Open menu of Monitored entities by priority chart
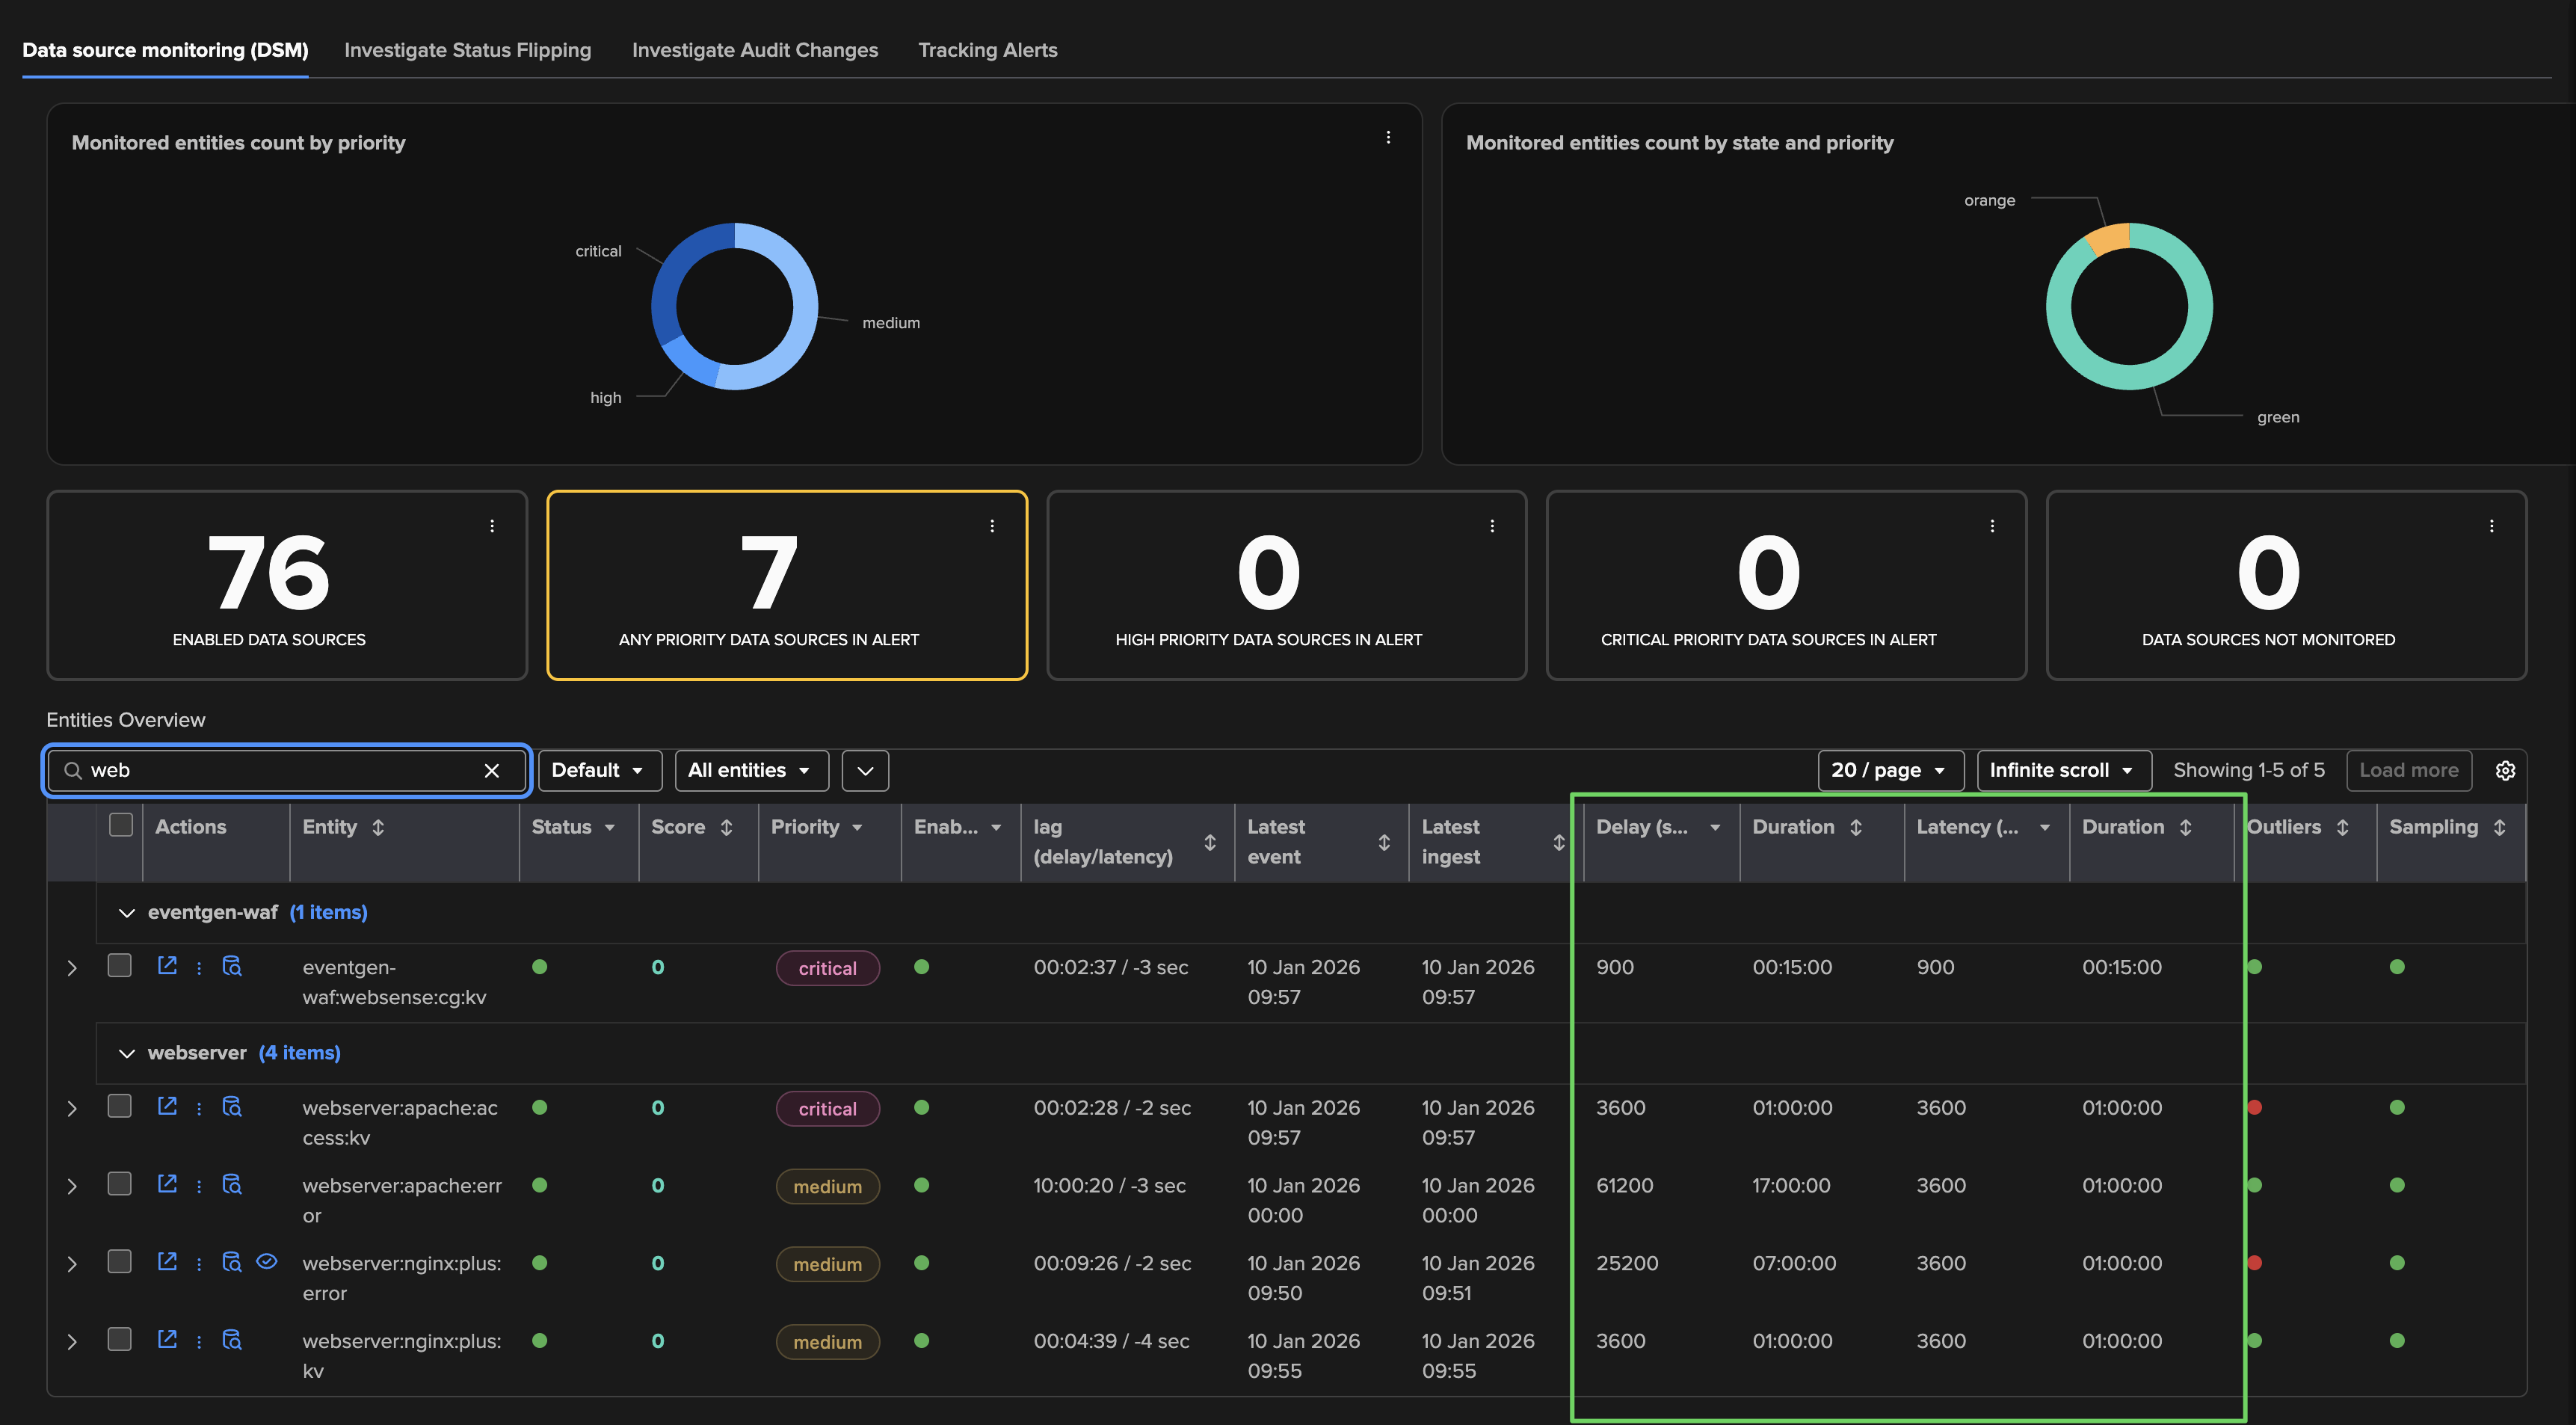Viewport: 2576px width, 1425px height. click(x=1388, y=138)
